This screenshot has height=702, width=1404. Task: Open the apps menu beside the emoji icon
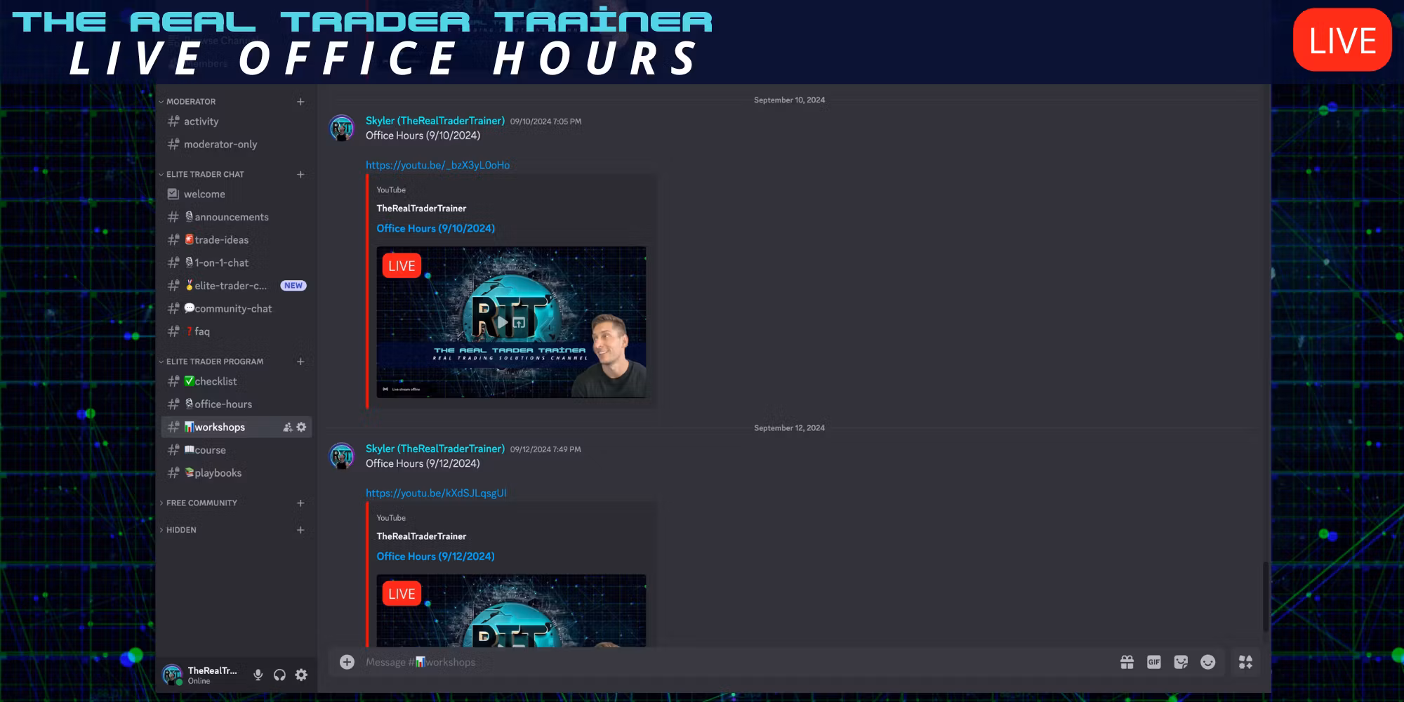pos(1245,662)
